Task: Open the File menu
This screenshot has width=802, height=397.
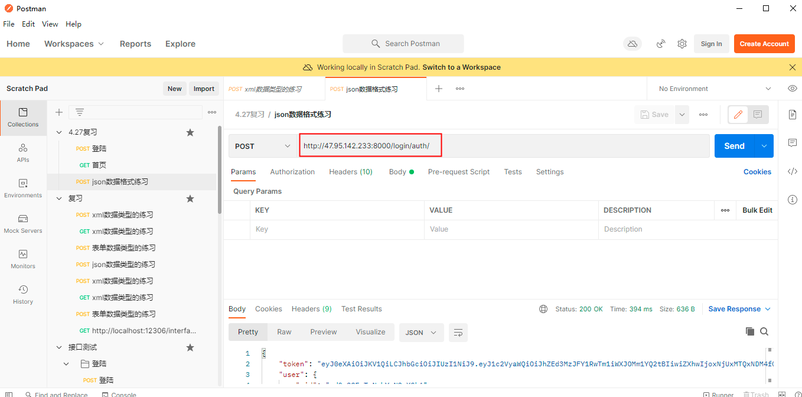Action: pyautogui.click(x=9, y=24)
